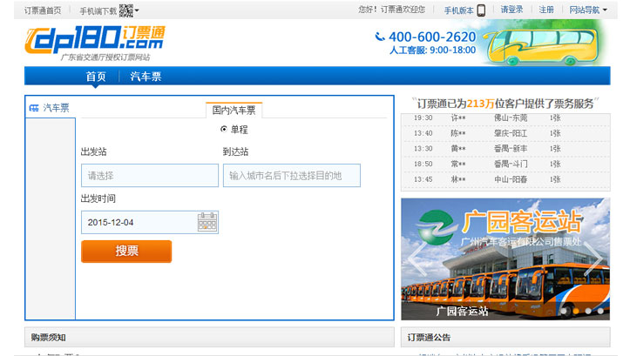Click the bus icon beside 汽车票
This screenshot has height=356, width=630.
point(34,108)
